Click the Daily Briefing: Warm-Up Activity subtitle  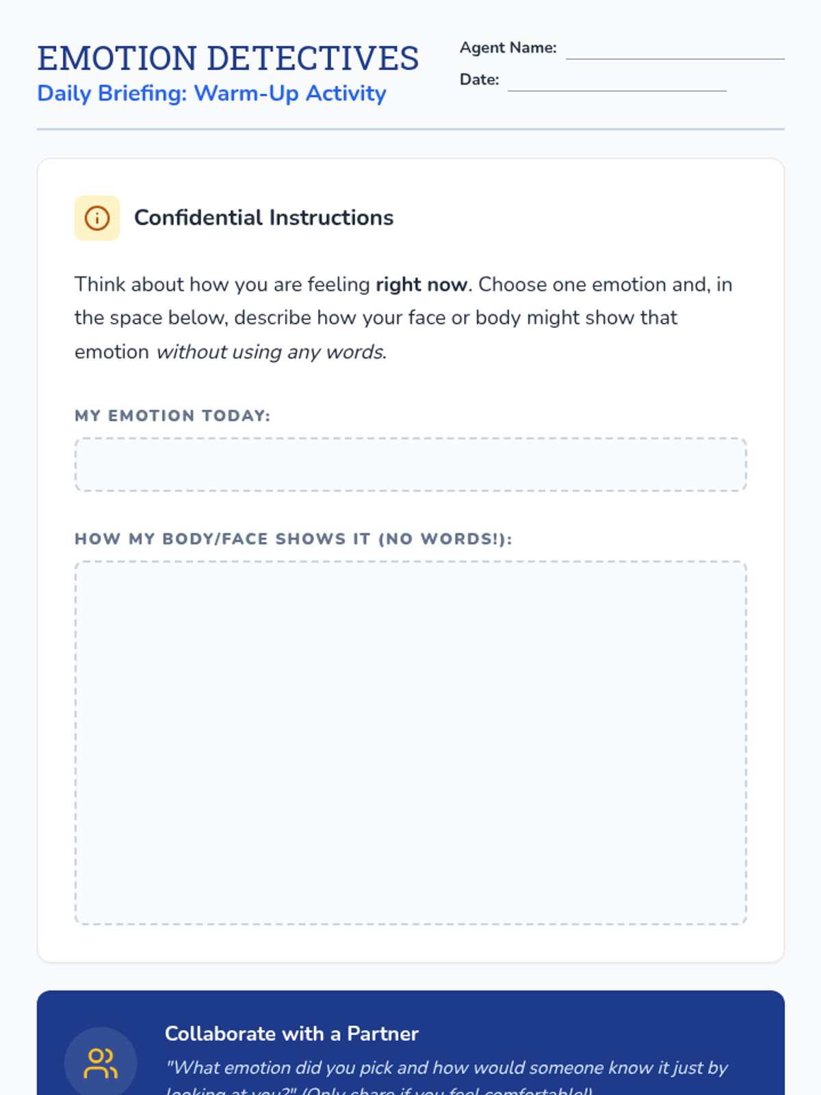211,93
